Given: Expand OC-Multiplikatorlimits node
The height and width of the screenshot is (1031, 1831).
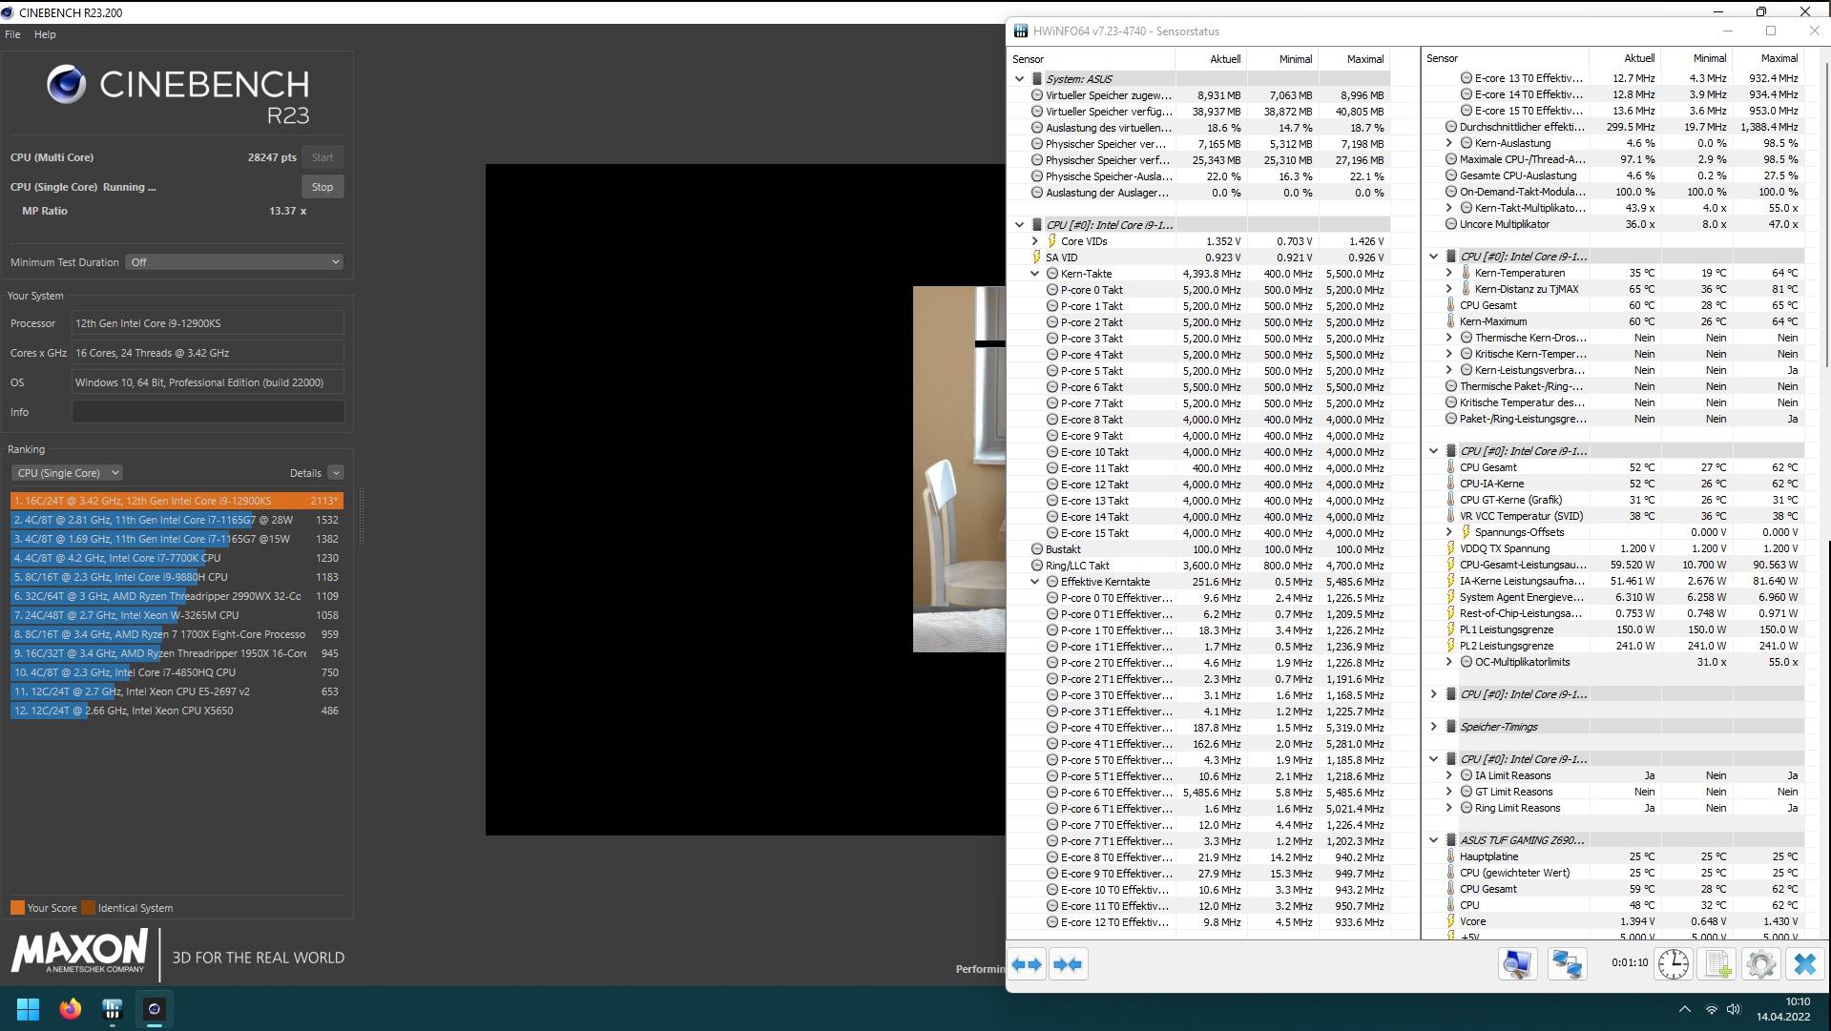Looking at the screenshot, I should [1448, 662].
